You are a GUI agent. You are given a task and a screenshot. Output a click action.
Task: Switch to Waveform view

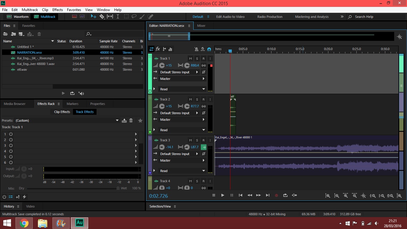pos(18,17)
